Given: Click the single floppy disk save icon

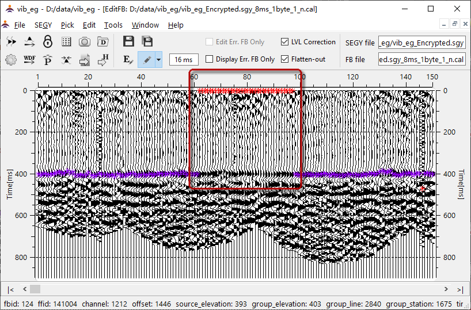Looking at the screenshot, I should pos(128,41).
